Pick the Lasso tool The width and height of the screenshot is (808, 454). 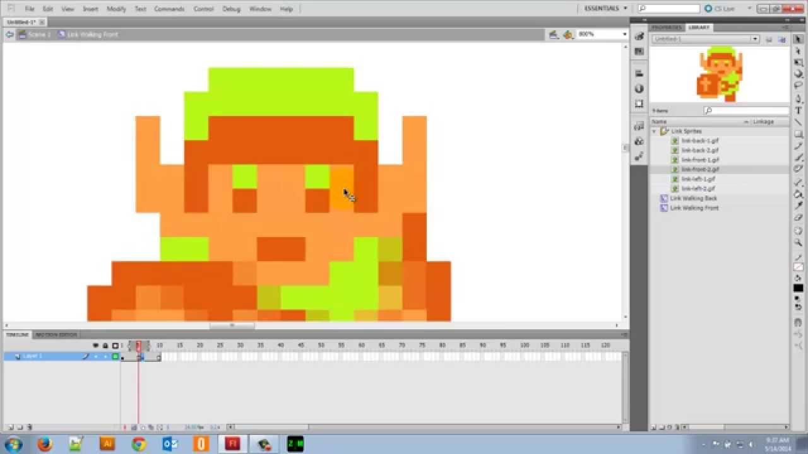pos(799,85)
